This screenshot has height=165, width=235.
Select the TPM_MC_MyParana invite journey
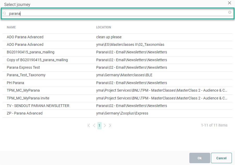click(x=28, y=98)
